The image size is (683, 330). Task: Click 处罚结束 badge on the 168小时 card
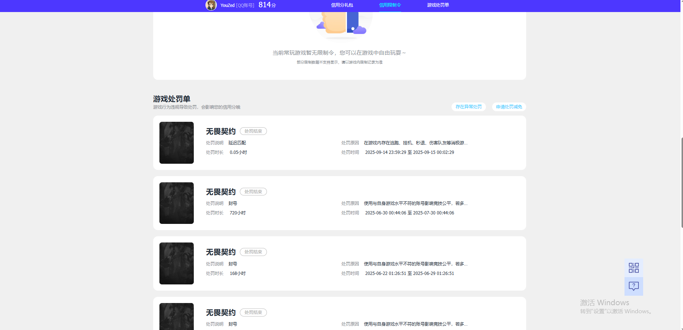tap(253, 252)
